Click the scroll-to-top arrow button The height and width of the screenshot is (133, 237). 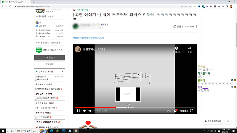point(228,121)
